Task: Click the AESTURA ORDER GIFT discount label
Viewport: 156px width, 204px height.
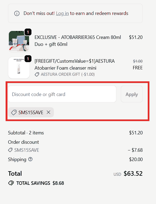Action: coord(68,74)
